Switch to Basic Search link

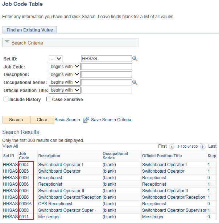coord(67,120)
